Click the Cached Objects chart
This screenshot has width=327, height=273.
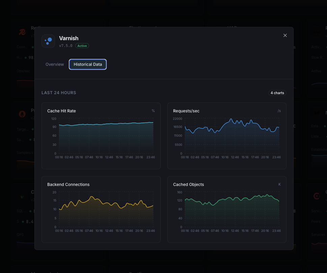pyautogui.click(x=226, y=209)
